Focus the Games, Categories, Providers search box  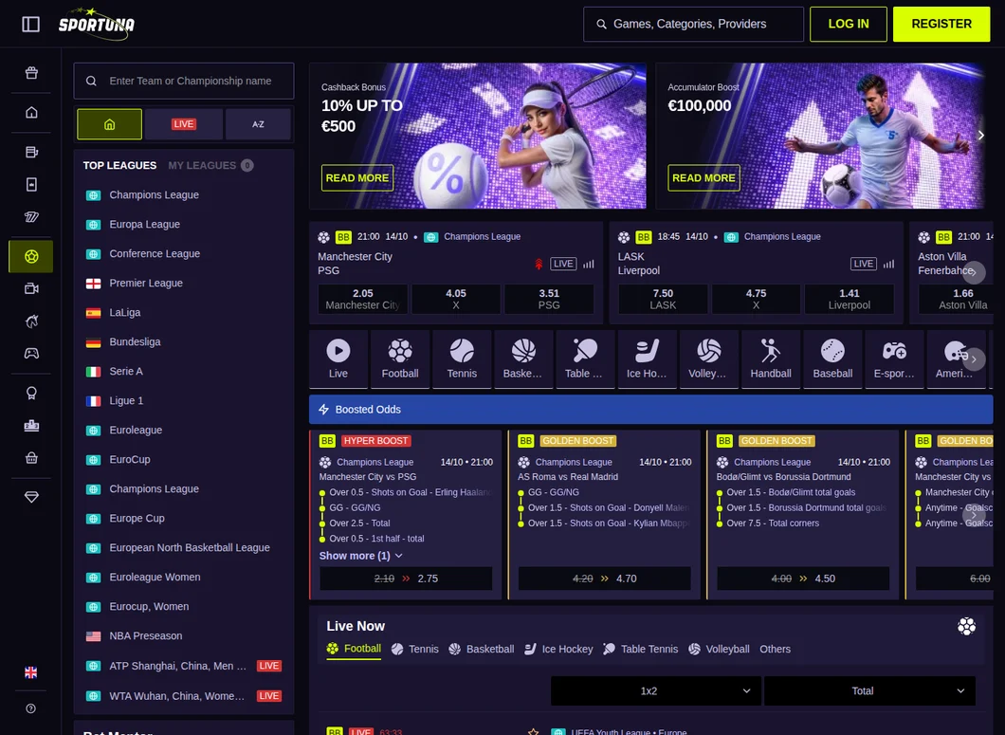(x=693, y=24)
